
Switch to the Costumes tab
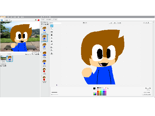(49, 20)
